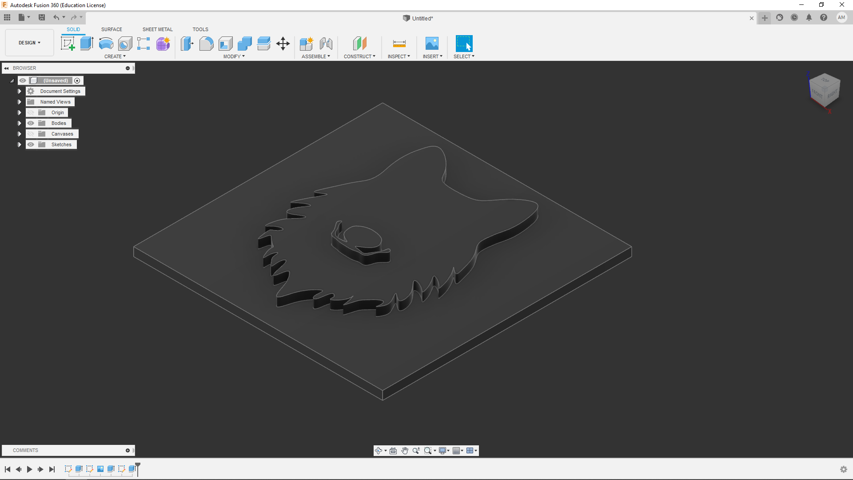Toggle visibility of Canvases folder

[x=31, y=134]
